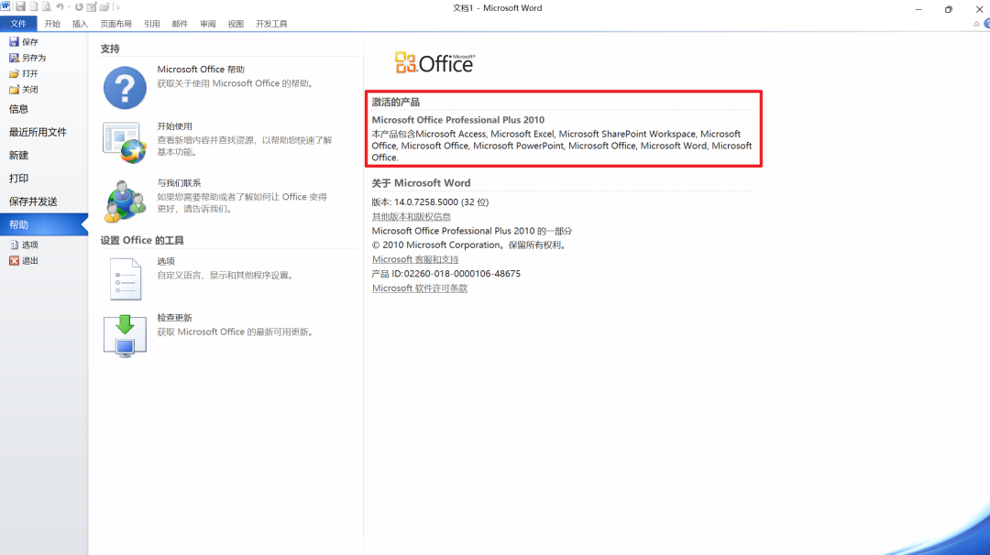The height and width of the screenshot is (555, 990).
Task: Click the Office logo above product info
Action: pos(435,63)
